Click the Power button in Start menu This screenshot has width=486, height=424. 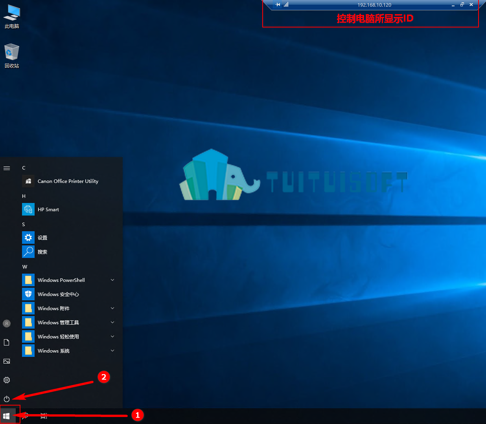pyautogui.click(x=7, y=399)
